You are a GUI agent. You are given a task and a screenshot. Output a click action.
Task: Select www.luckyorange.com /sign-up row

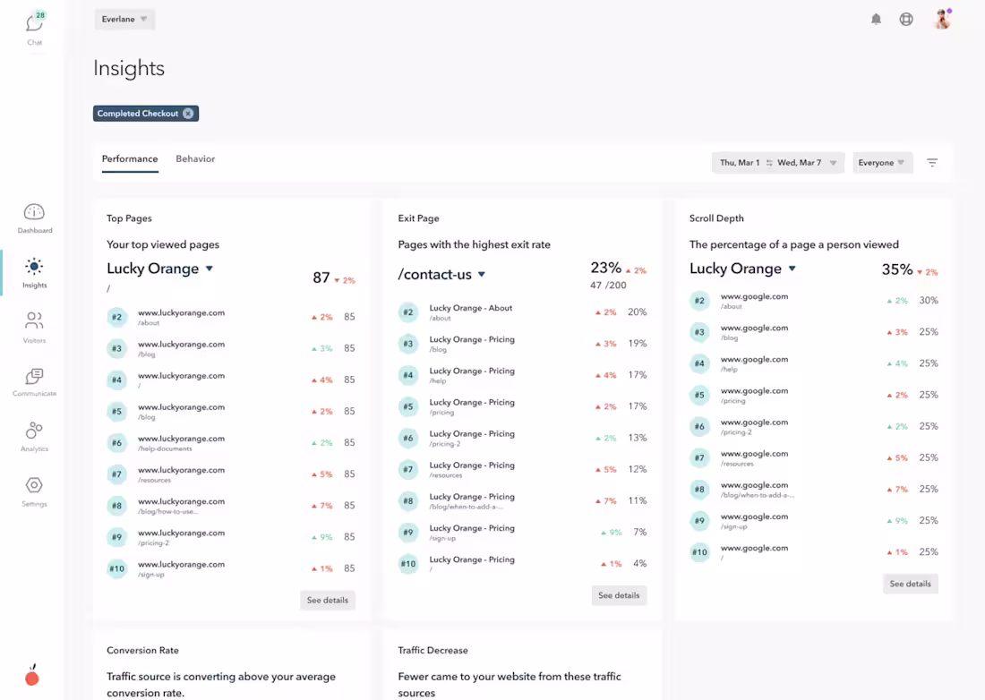click(230, 568)
